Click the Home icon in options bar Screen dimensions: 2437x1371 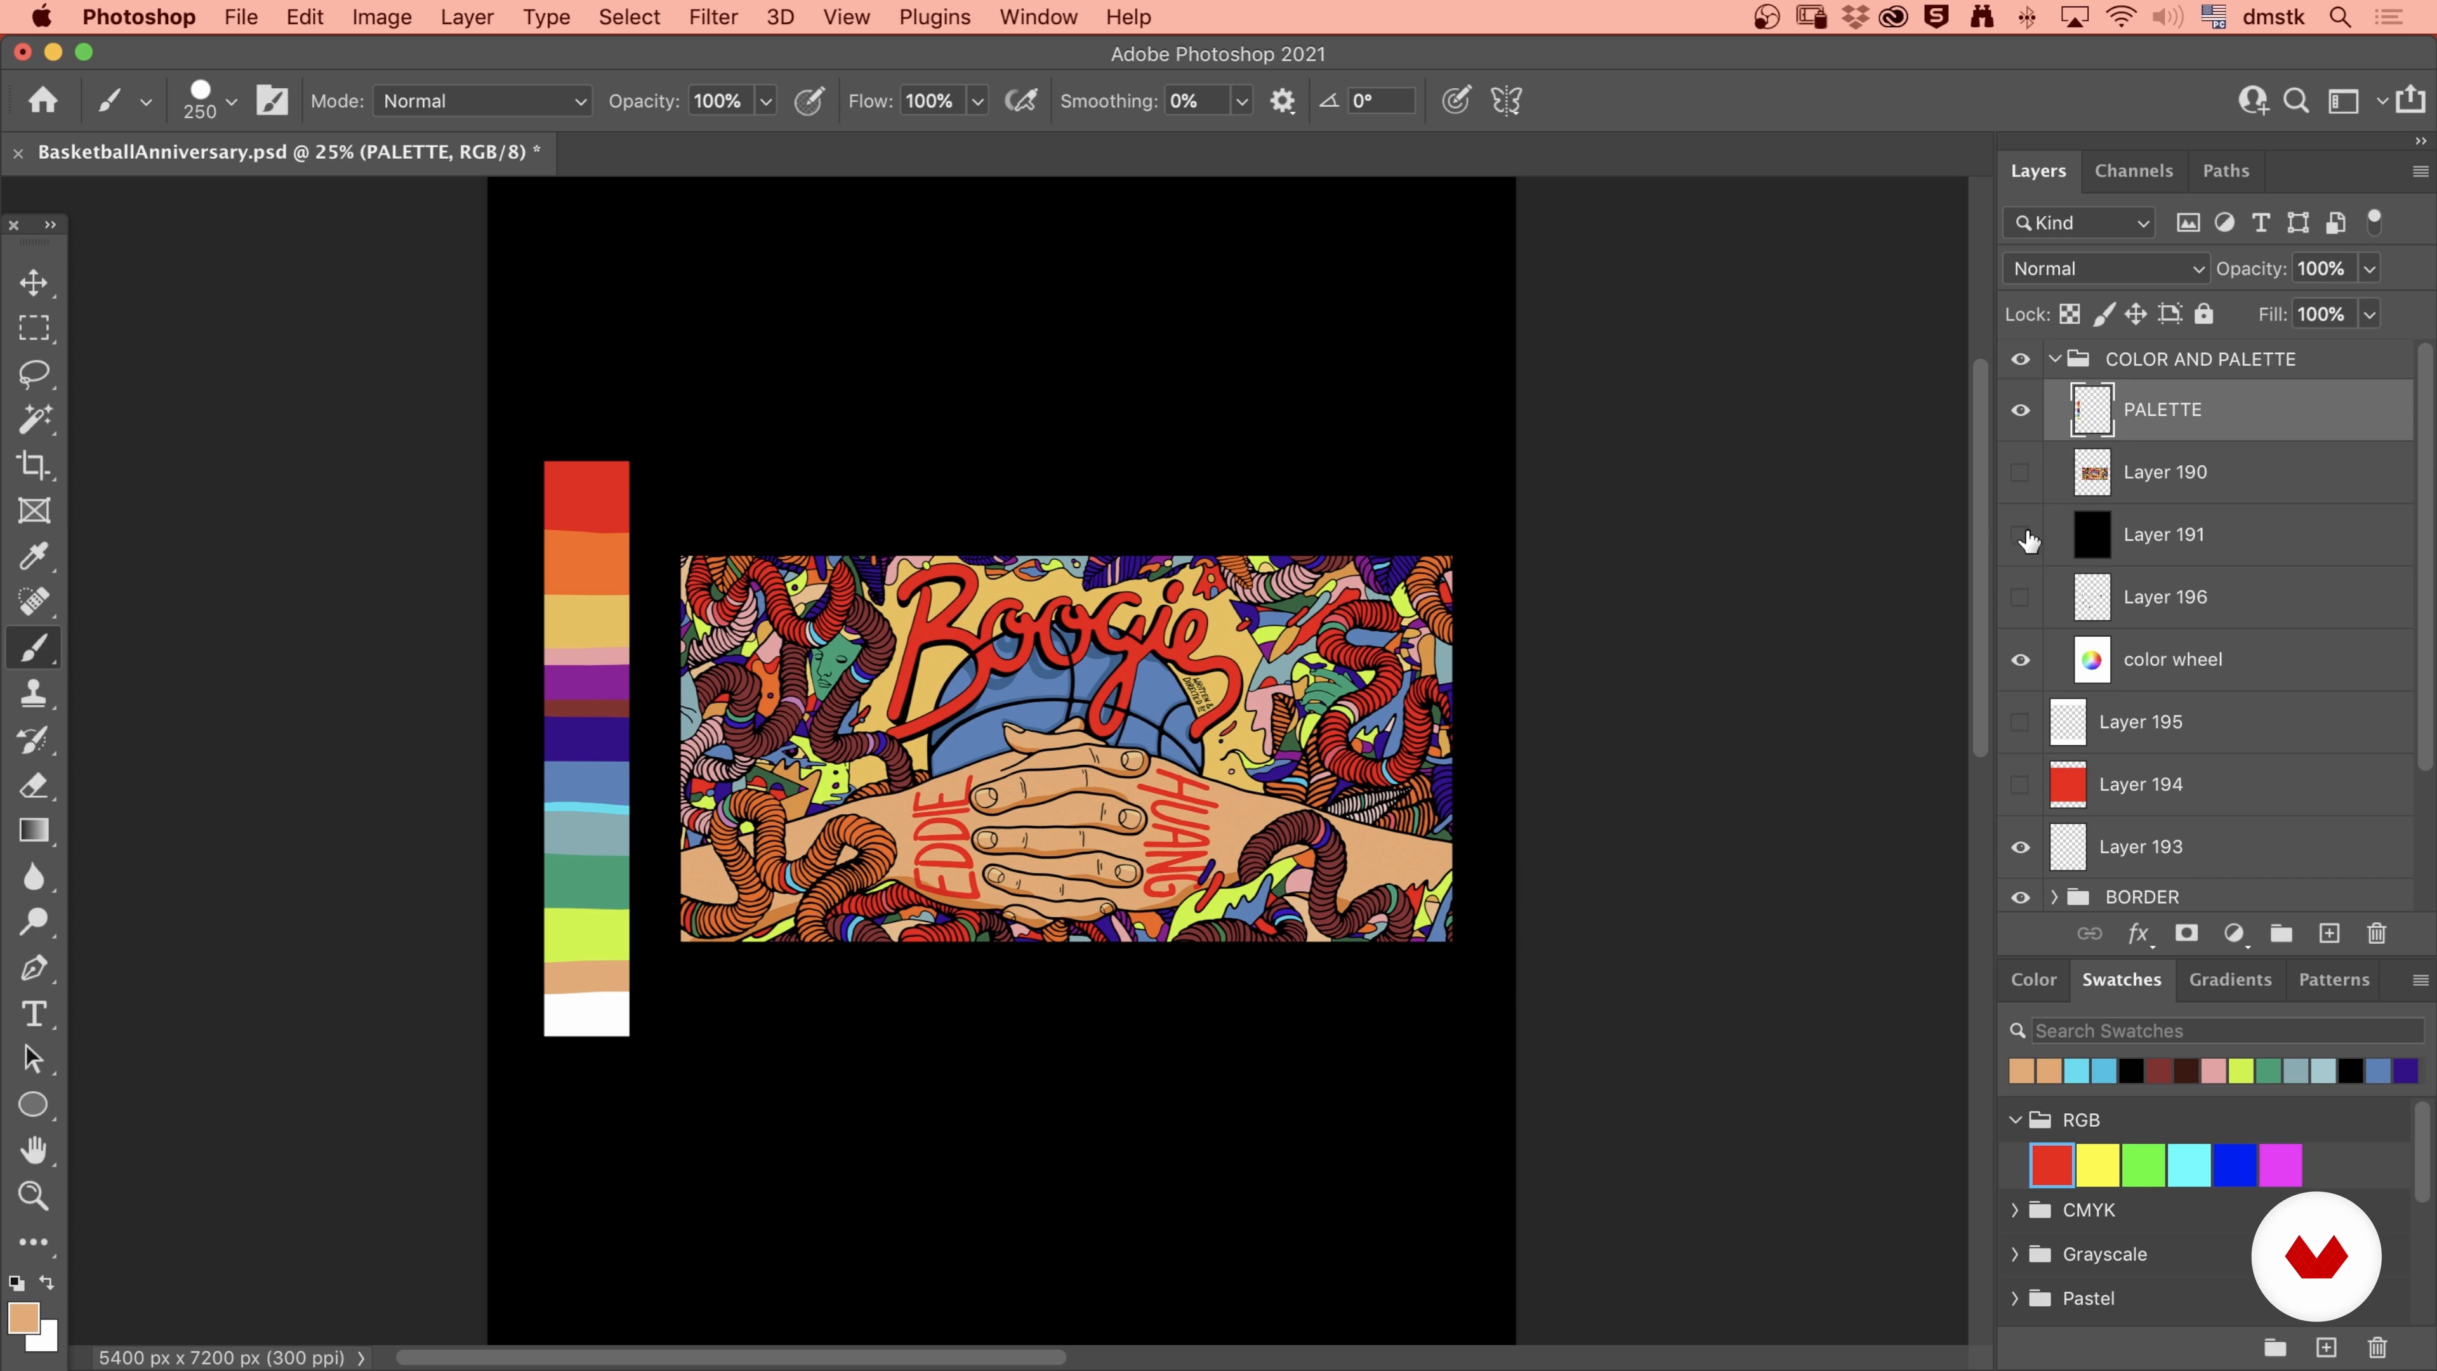click(x=43, y=100)
